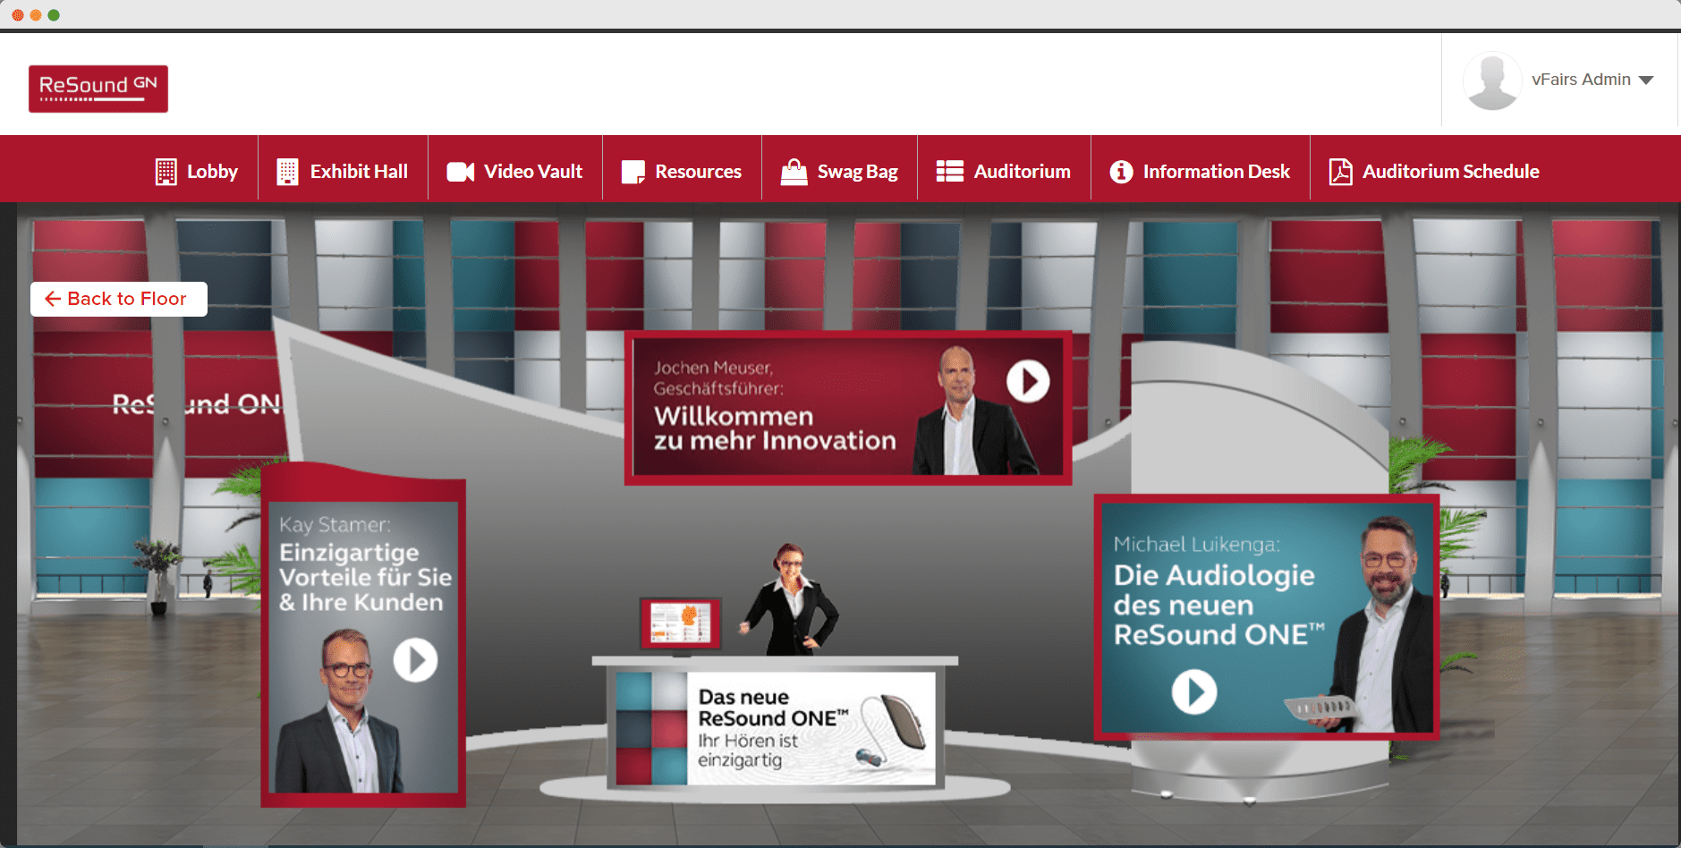This screenshot has height=848, width=1681.
Task: Click the Swag Bag shopping bag icon
Action: pos(794,172)
